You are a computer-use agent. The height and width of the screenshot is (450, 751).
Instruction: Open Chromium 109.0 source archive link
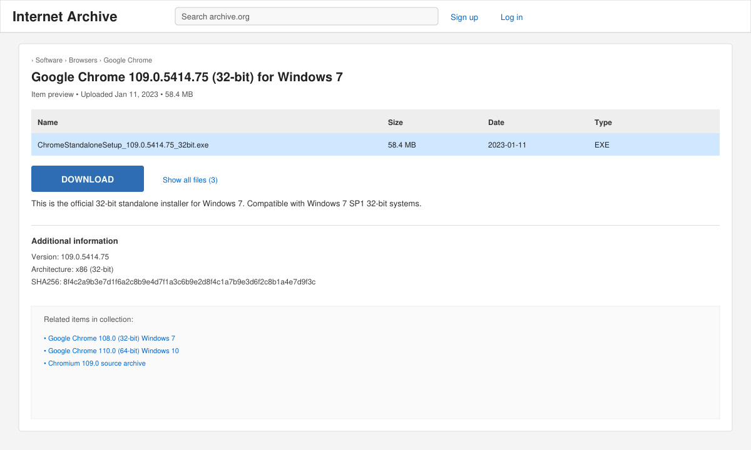tap(95, 363)
